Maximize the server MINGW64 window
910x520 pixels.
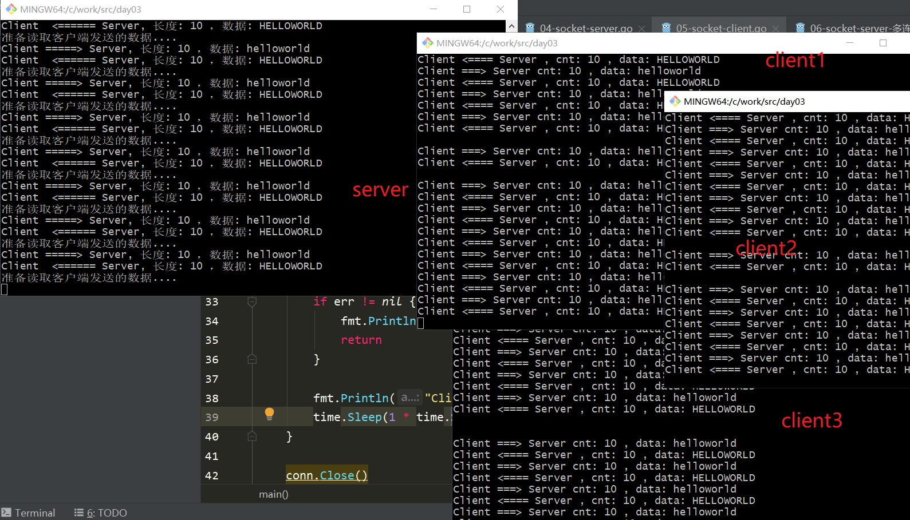[467, 9]
